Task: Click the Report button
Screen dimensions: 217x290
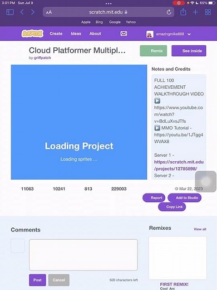Action: click(x=154, y=197)
